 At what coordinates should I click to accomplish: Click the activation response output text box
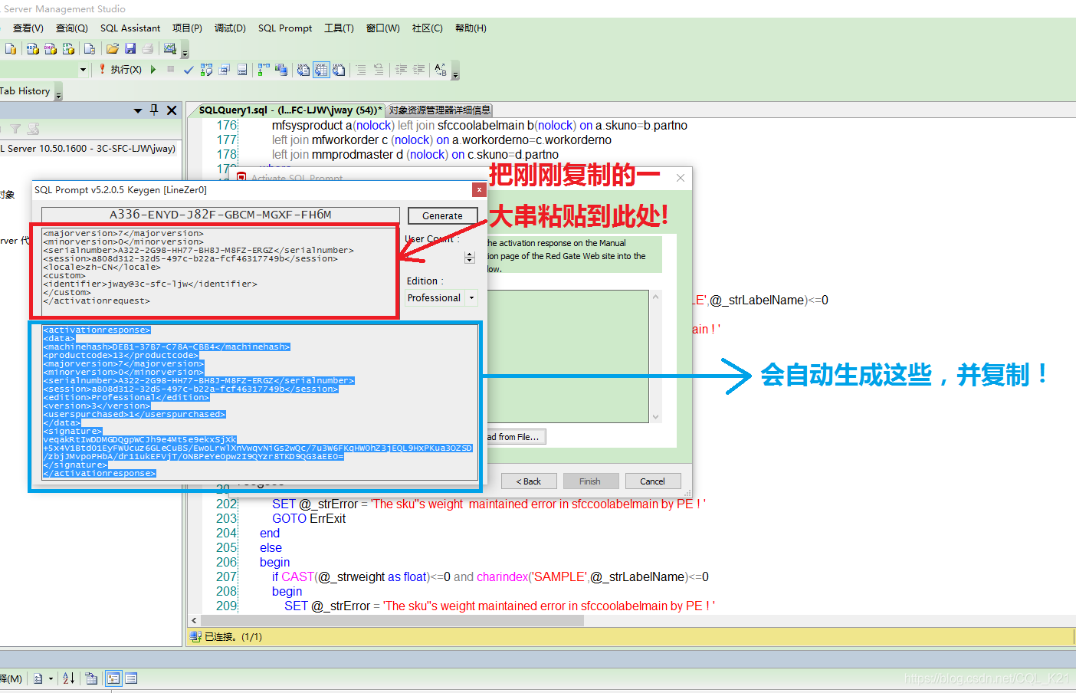(261, 402)
